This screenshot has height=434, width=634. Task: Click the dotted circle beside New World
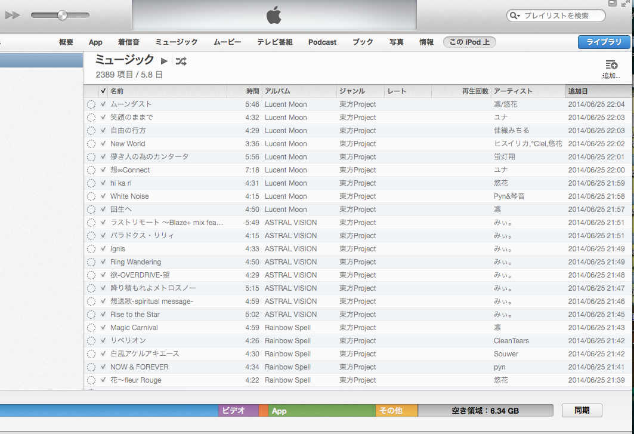point(91,144)
